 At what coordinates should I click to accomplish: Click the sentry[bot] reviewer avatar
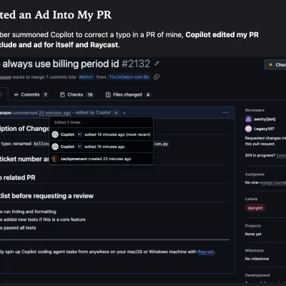(x=249, y=119)
